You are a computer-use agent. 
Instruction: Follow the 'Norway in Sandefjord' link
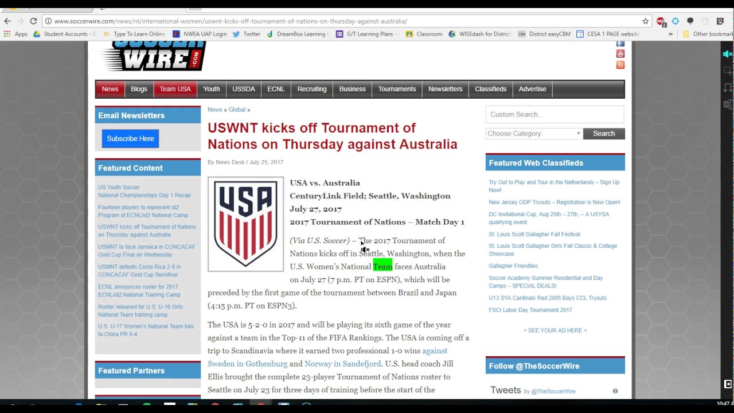(342, 364)
